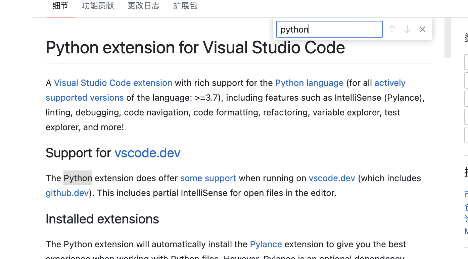Click vscode.dev link in paragraph text
The width and height of the screenshot is (468, 259).
click(332, 178)
